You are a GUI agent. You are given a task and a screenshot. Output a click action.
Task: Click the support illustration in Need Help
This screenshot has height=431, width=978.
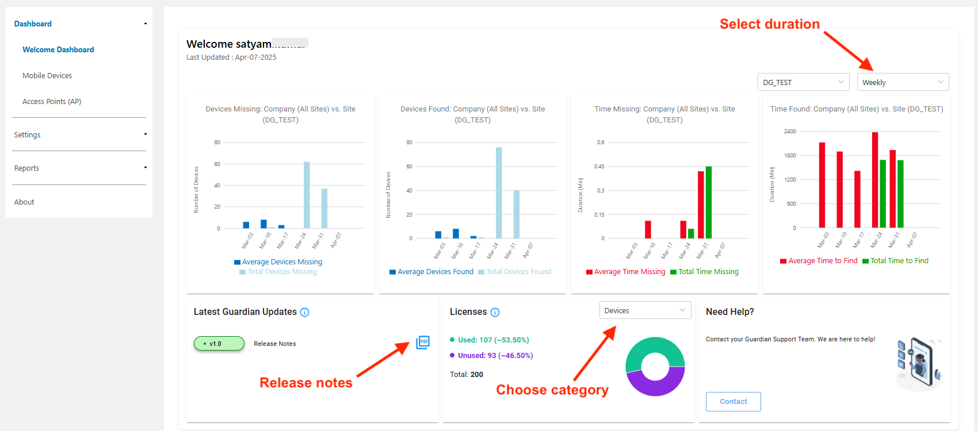tap(919, 364)
